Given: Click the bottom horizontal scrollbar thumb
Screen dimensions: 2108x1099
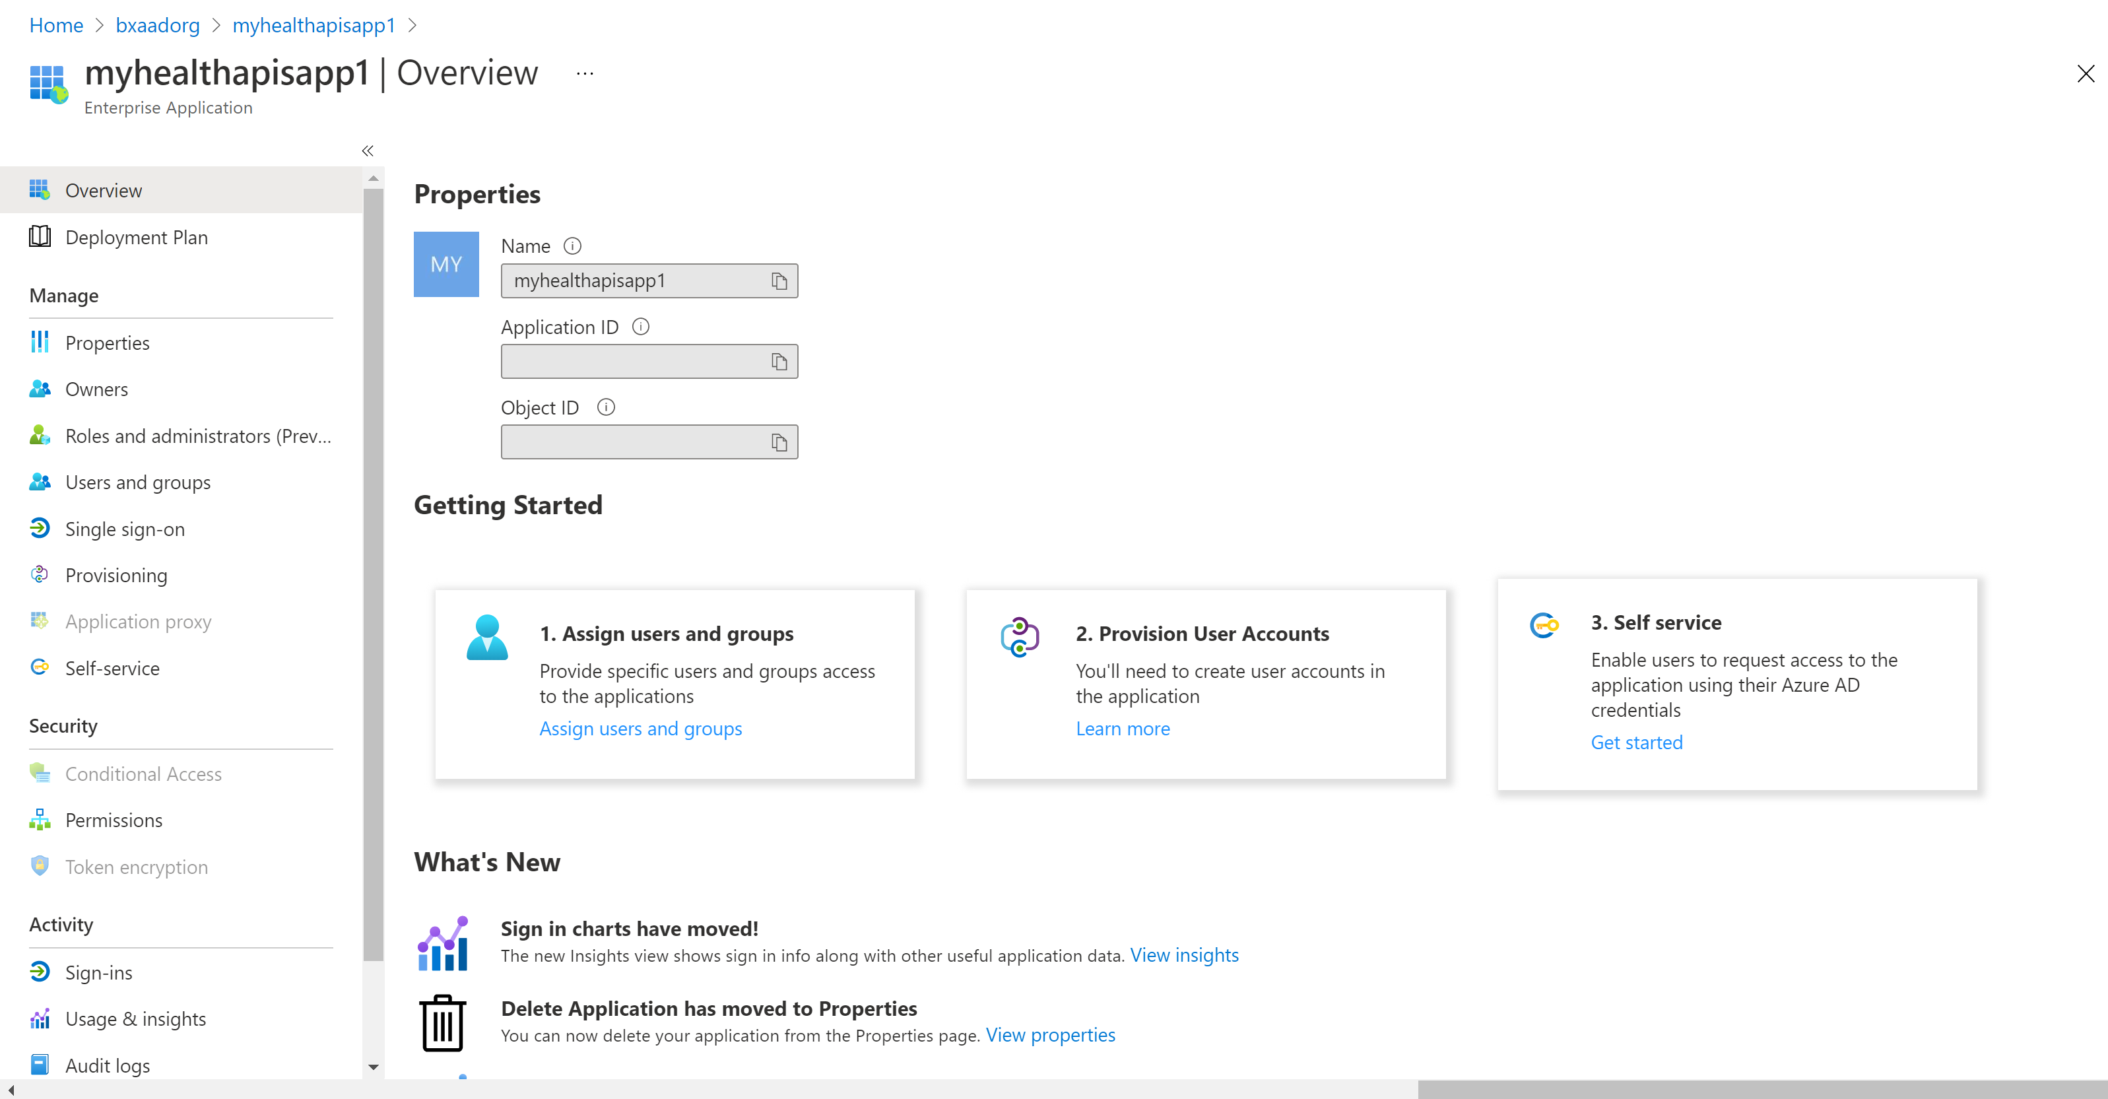Looking at the screenshot, I should [1762, 1090].
